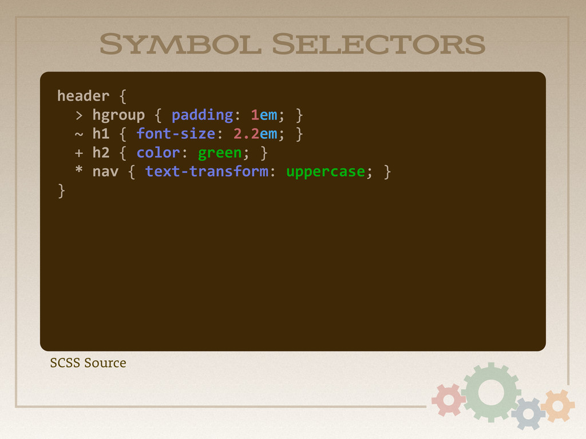The image size is (586, 439).
Task: Click the 'hgroup' selector in code
Action: click(x=118, y=115)
